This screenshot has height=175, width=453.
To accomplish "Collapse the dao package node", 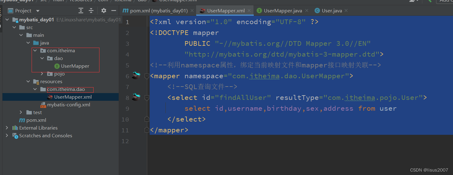I will point(42,58).
